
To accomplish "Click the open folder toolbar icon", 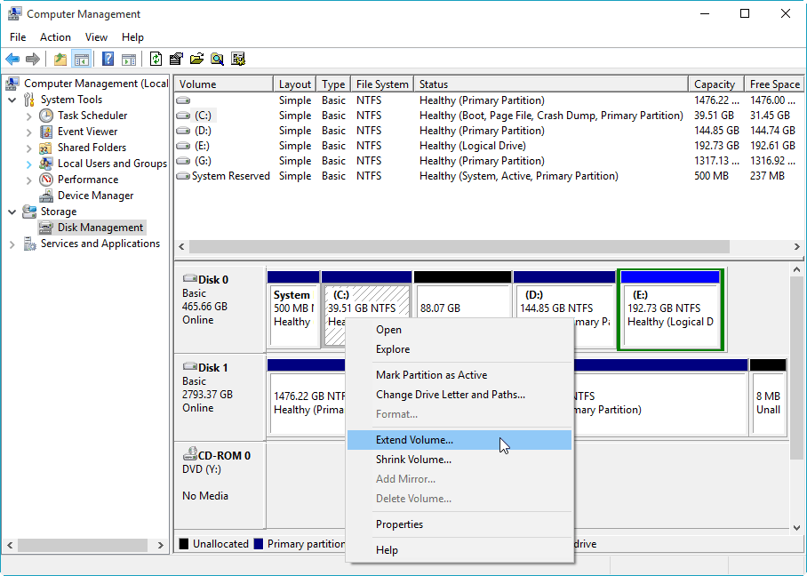I will coord(197,59).
